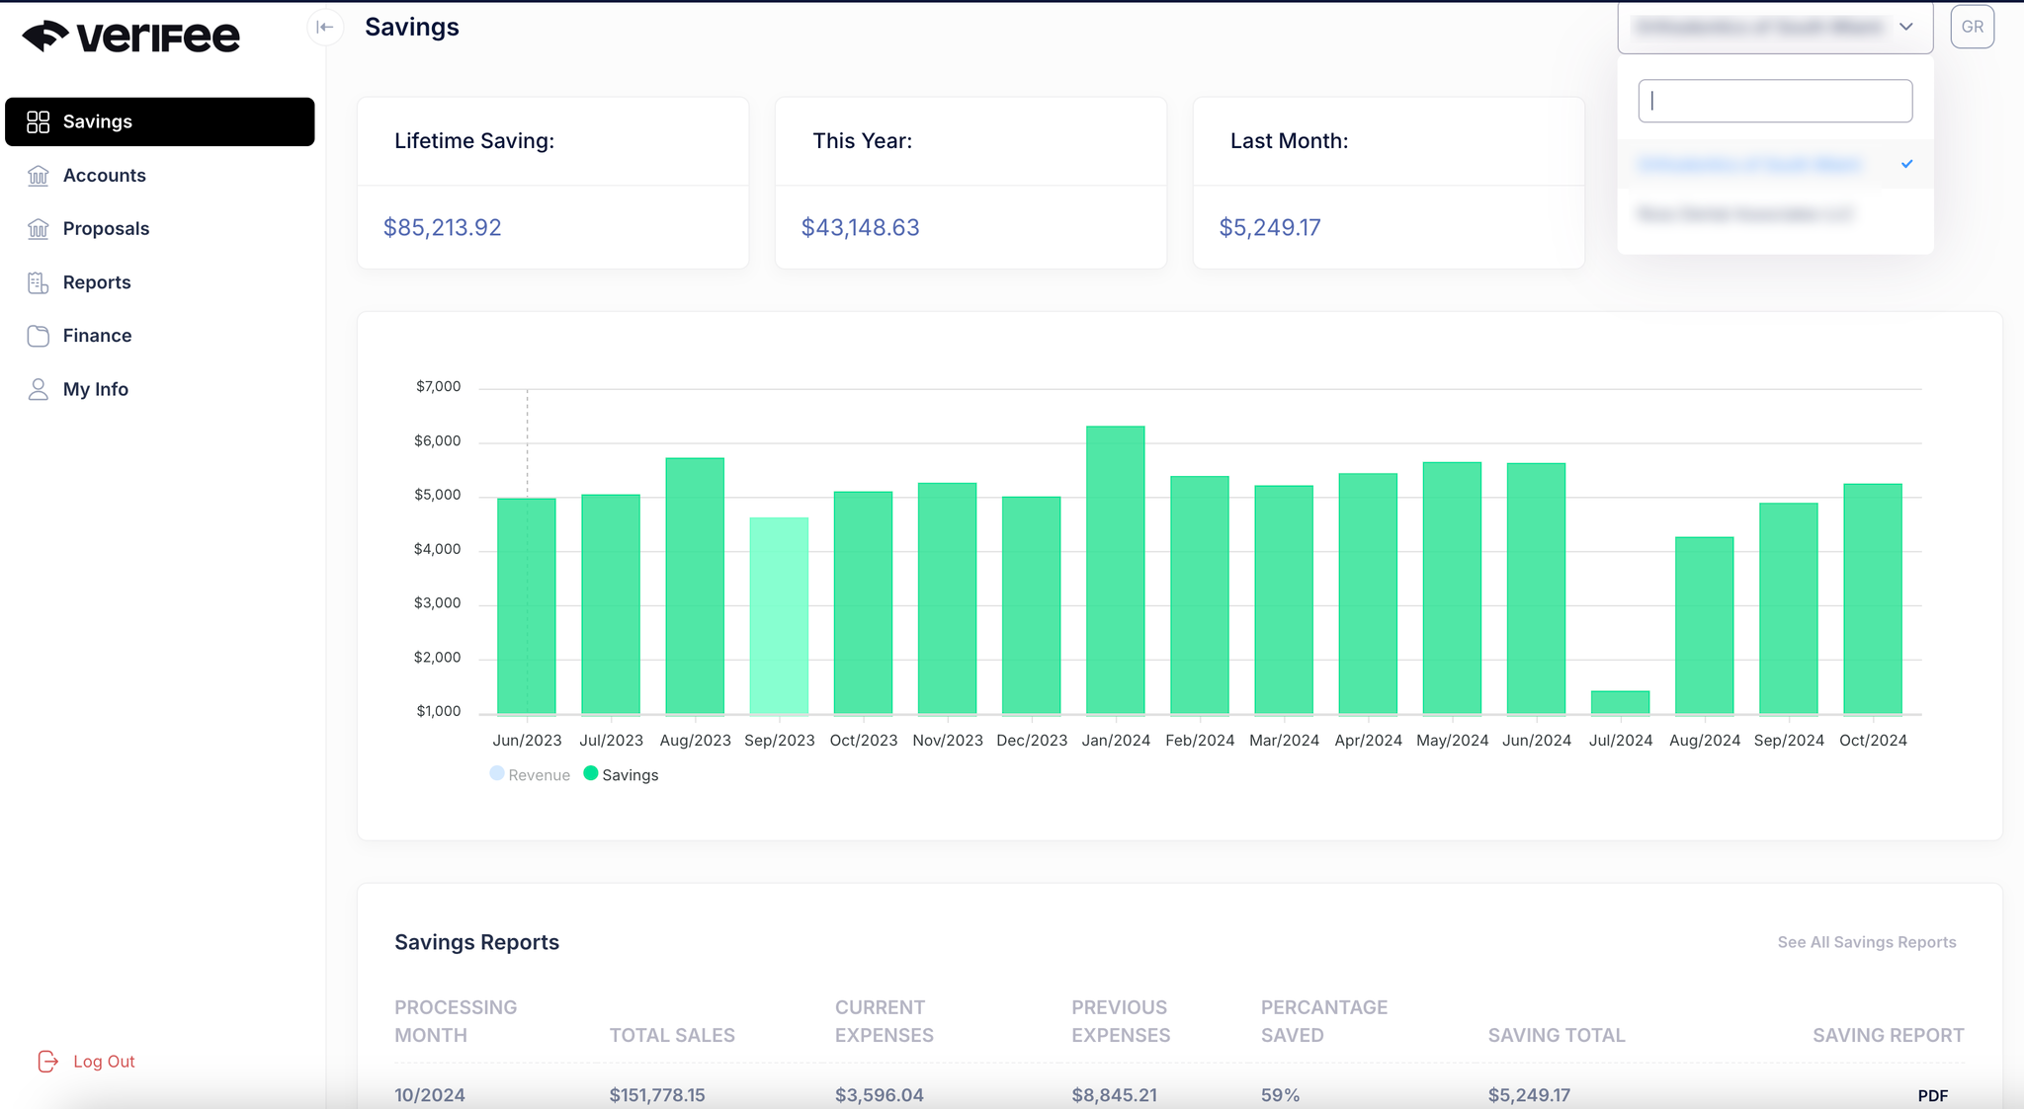
Task: Open the Proposals menu item
Action: tap(106, 229)
